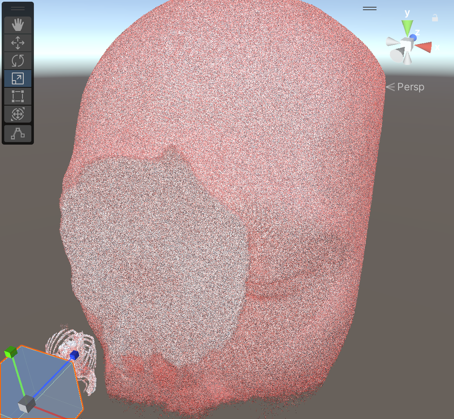Click the center cube of the orientation gizmo
The image size is (454, 419).
(407, 45)
